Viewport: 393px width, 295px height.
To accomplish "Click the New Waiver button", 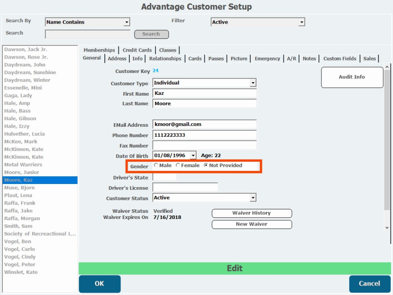I will [x=252, y=224].
